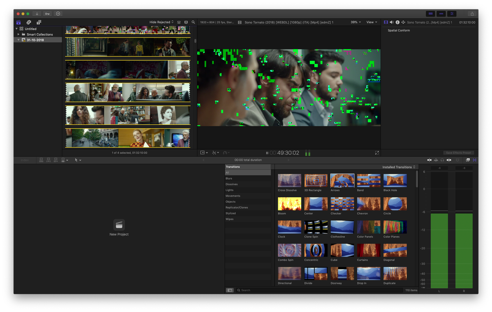Toggle the Inspector panel button
492x312 pixels.
tap(452, 14)
